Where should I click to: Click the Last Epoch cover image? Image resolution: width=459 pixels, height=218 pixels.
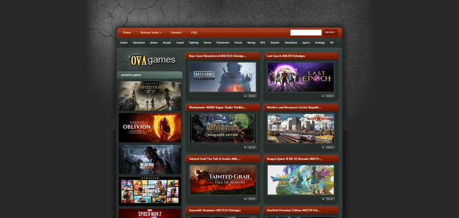point(301,77)
